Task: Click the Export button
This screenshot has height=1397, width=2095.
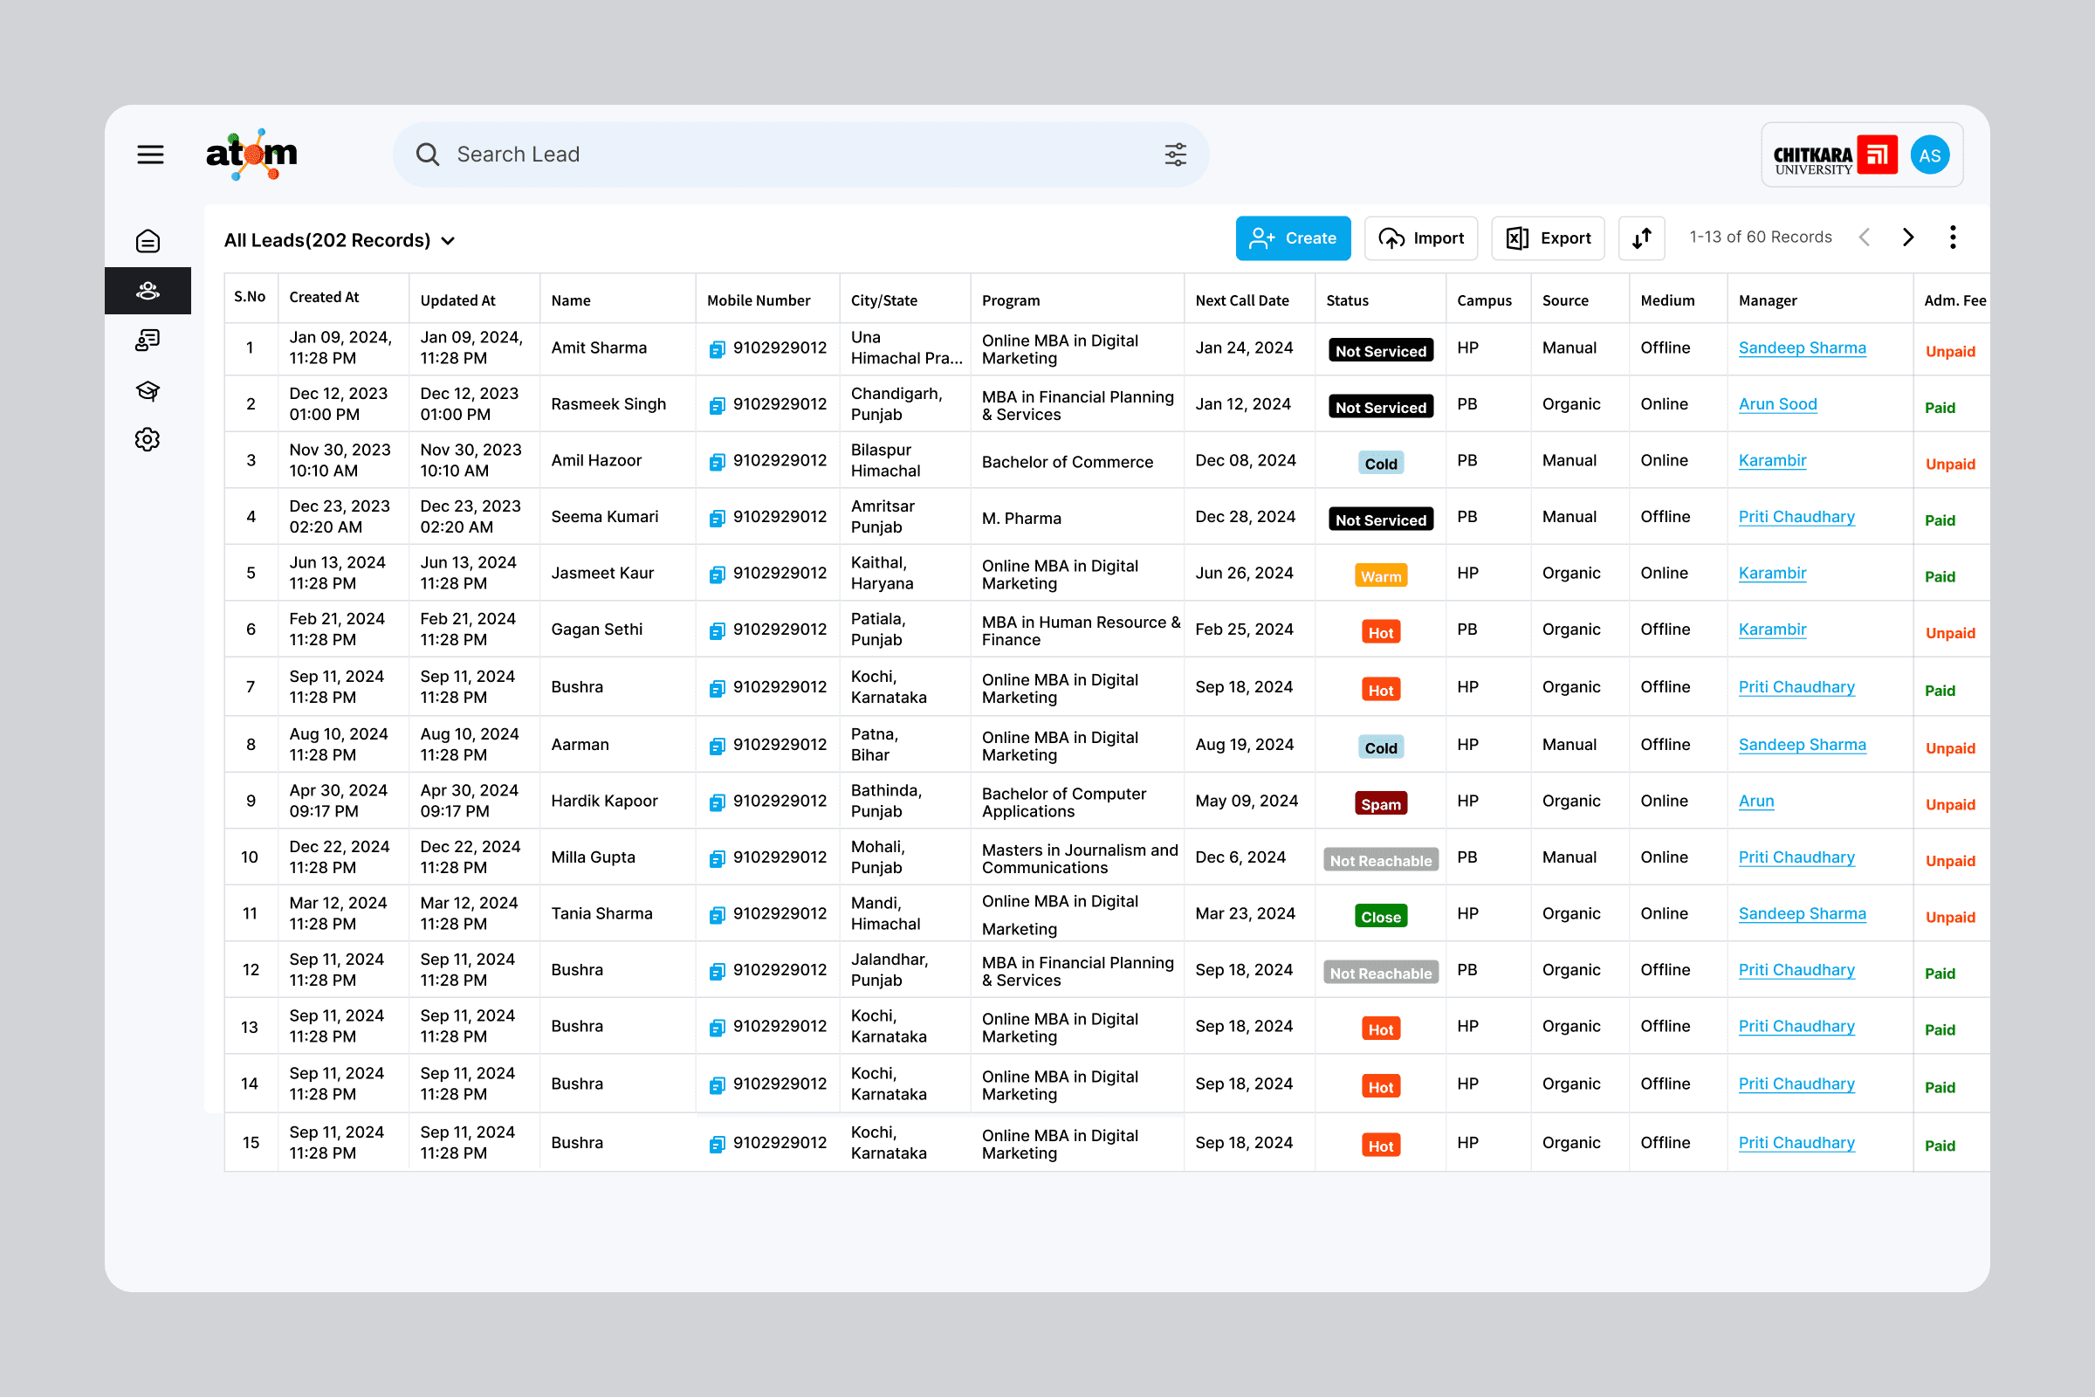Action: coord(1547,237)
